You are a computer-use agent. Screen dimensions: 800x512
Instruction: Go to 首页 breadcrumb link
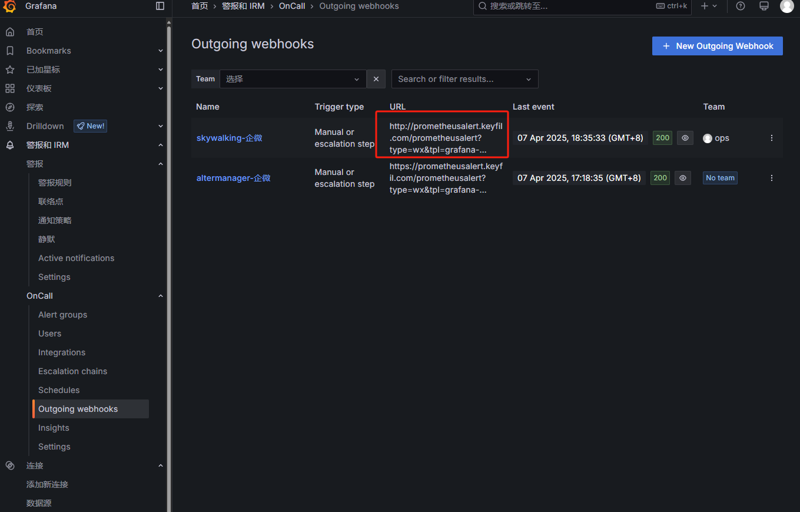tap(200, 6)
